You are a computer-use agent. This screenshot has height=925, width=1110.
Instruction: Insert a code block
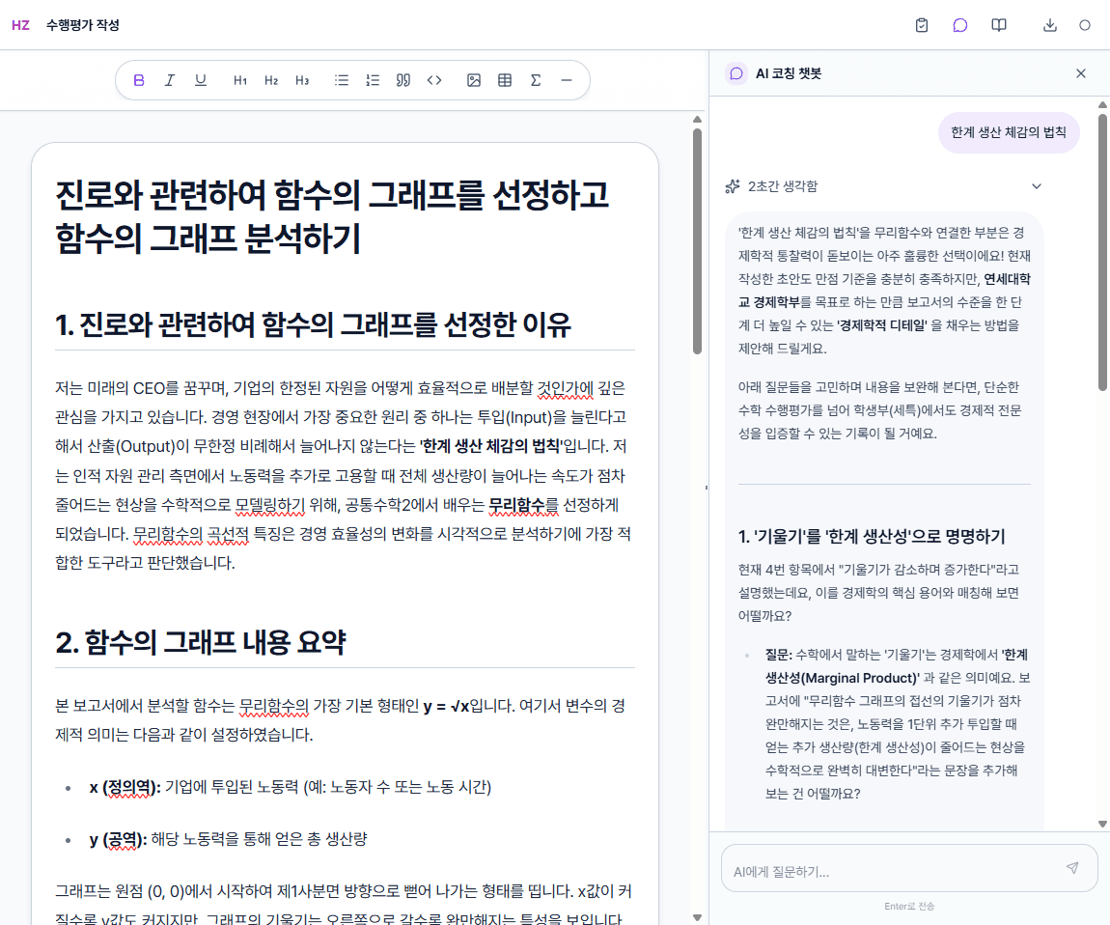pyautogui.click(x=434, y=80)
